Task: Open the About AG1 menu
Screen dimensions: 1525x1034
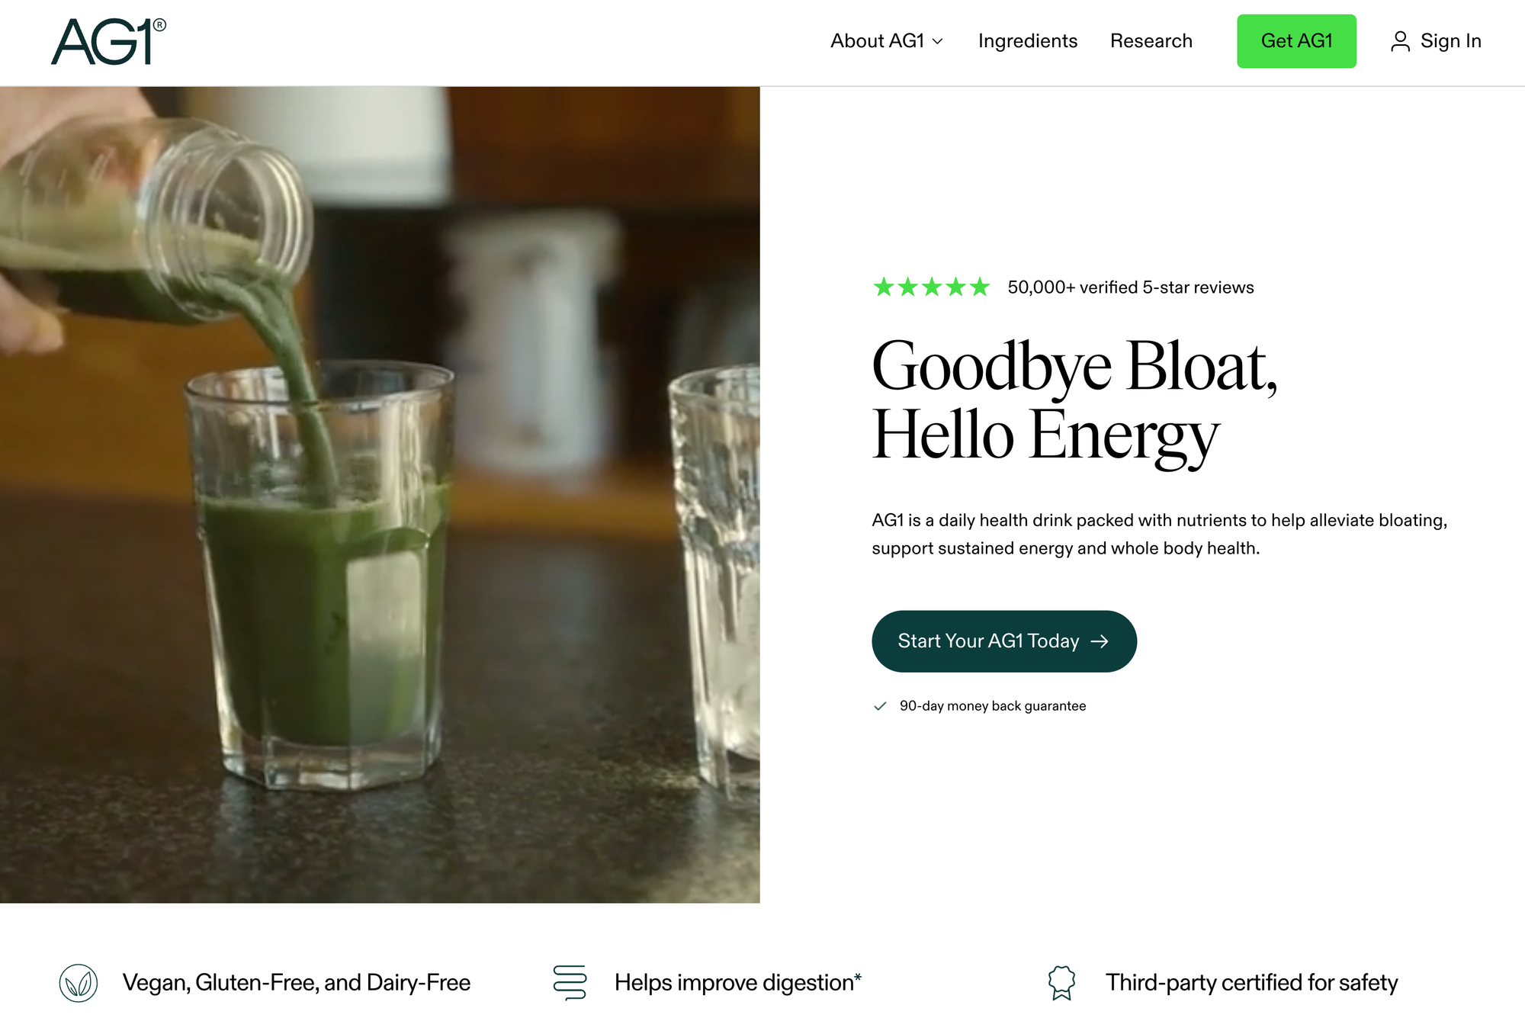Action: click(x=887, y=41)
